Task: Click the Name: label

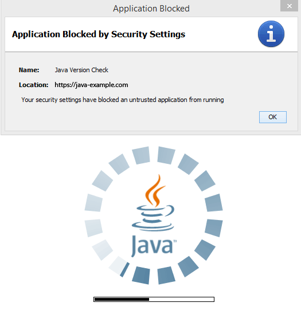Action: click(x=29, y=70)
